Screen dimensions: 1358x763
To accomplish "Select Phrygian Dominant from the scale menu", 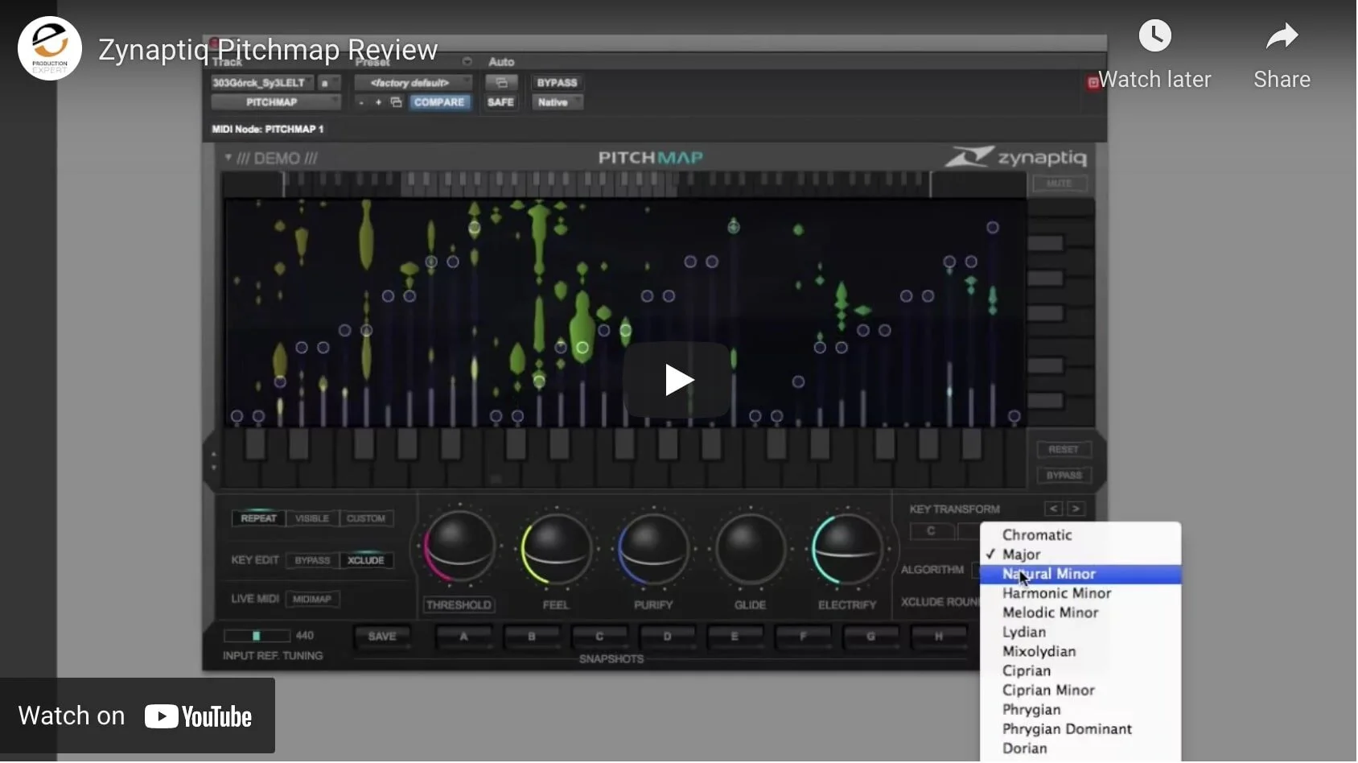I will (1080, 728).
